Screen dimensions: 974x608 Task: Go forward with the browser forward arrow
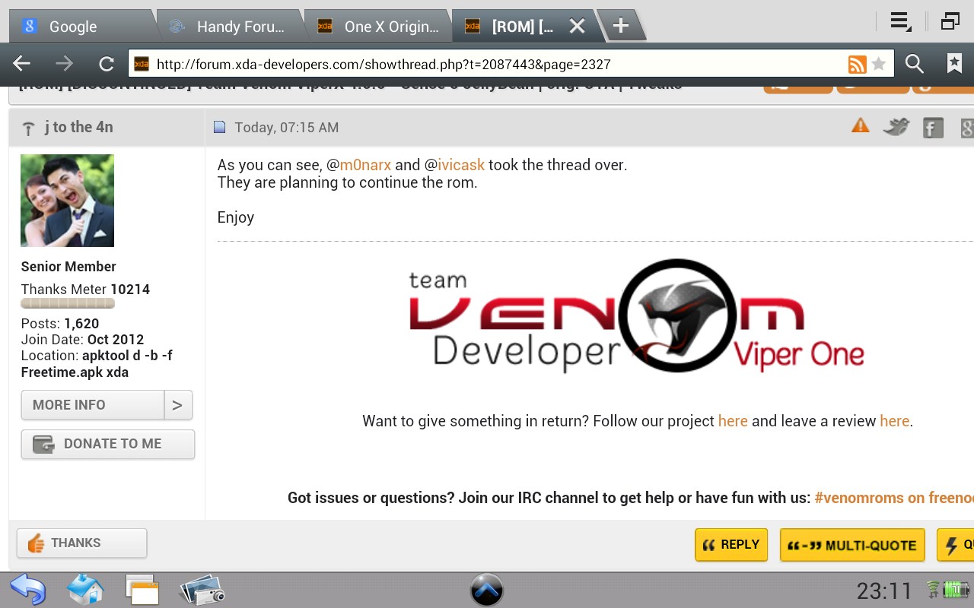coord(65,65)
